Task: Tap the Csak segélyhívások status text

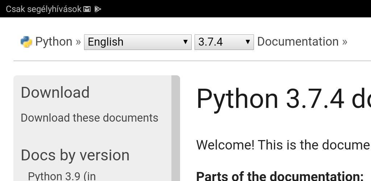Action: tap(43, 9)
